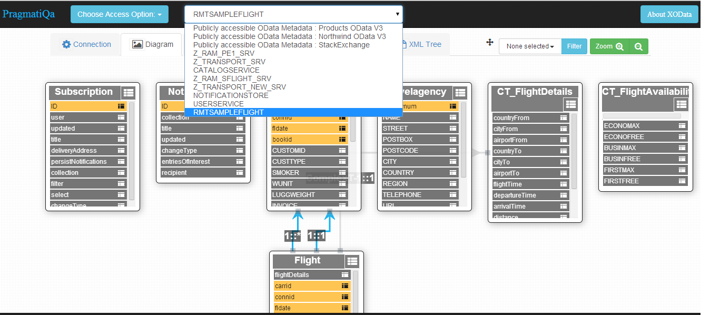Click the Travelagency properties scrollbar

point(464,140)
